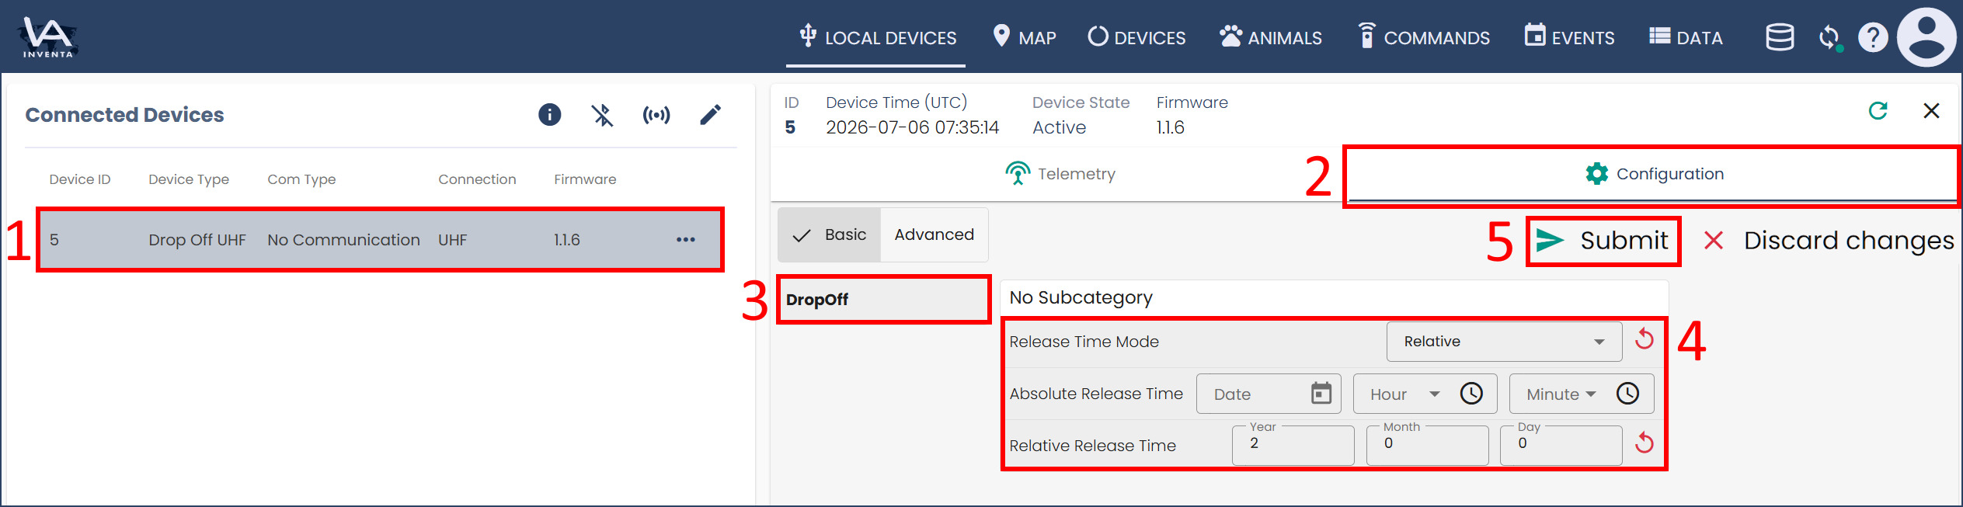Expand the Release Time Mode dropdown
This screenshot has height=507, width=1963.
point(1504,342)
